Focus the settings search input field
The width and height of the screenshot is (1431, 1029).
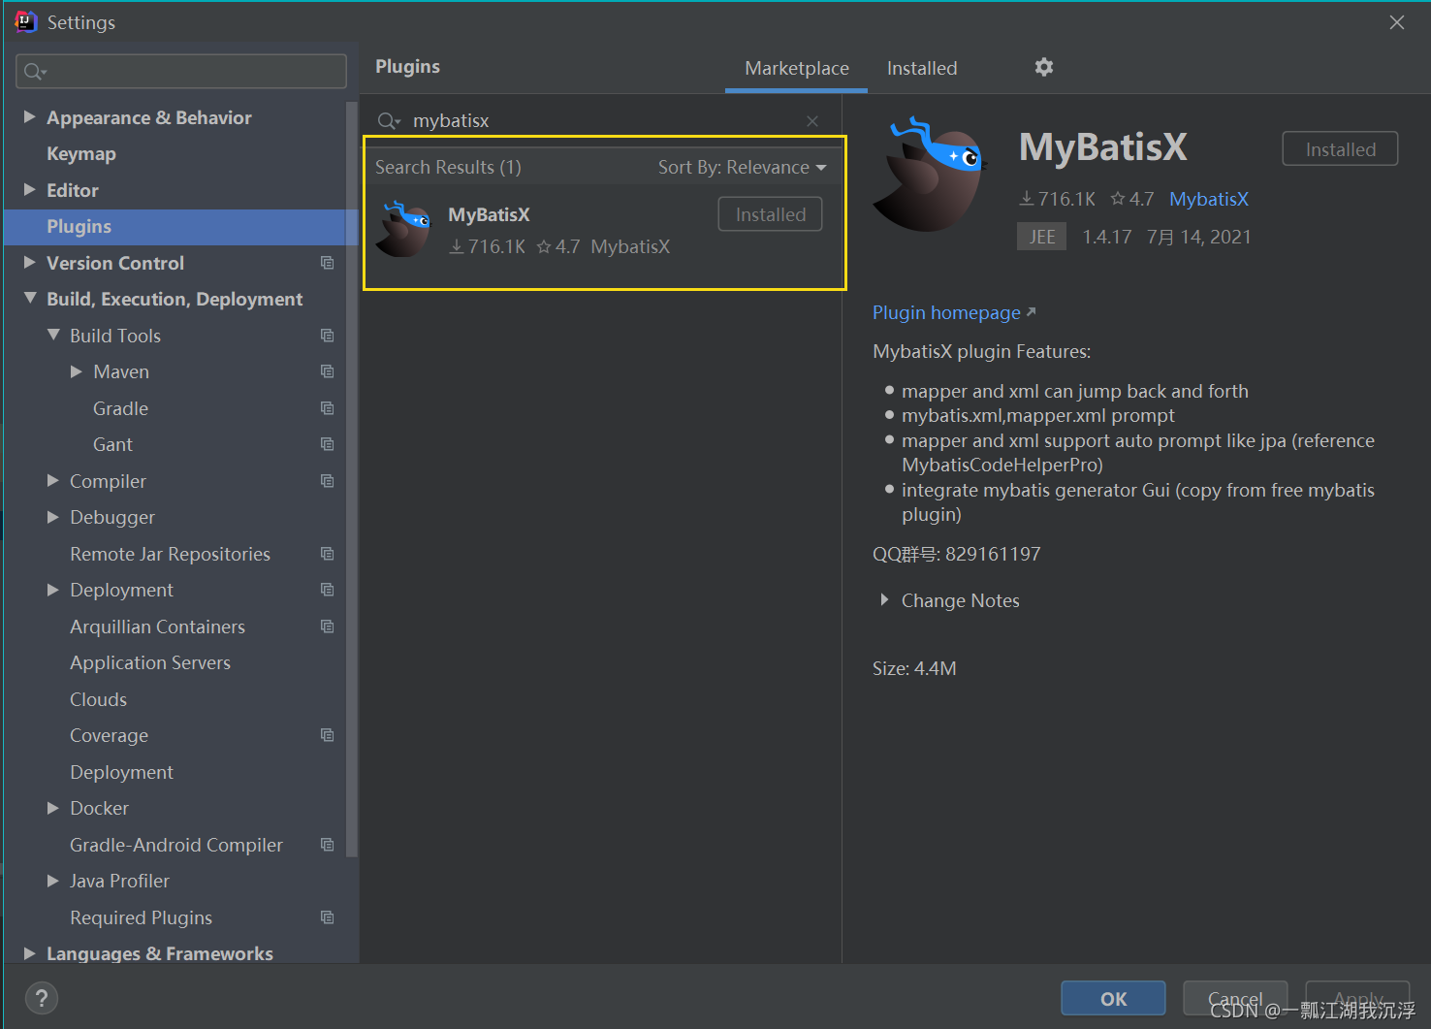(181, 72)
